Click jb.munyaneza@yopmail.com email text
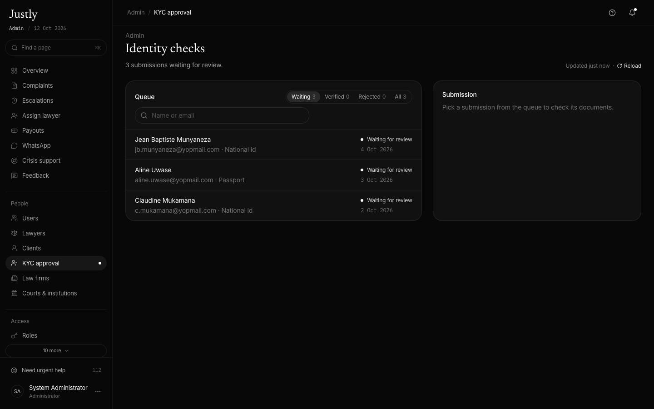654x409 pixels. 177,150
